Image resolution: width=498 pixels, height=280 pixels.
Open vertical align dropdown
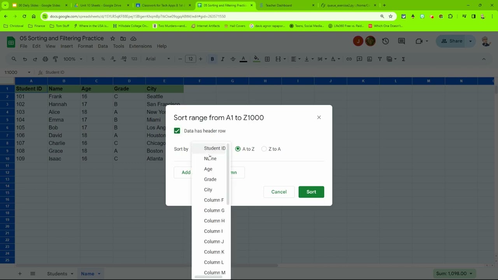coord(309,59)
